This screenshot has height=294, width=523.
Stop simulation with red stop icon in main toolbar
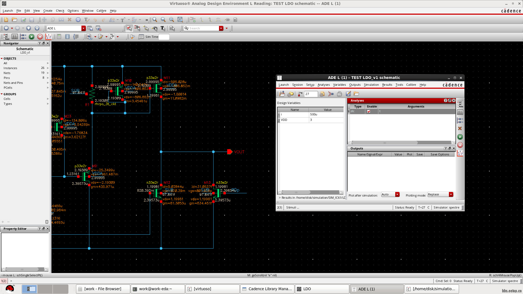coord(40,37)
